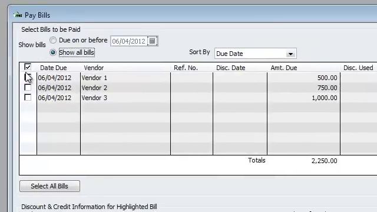Click the Disc. Used column header

pos(358,68)
